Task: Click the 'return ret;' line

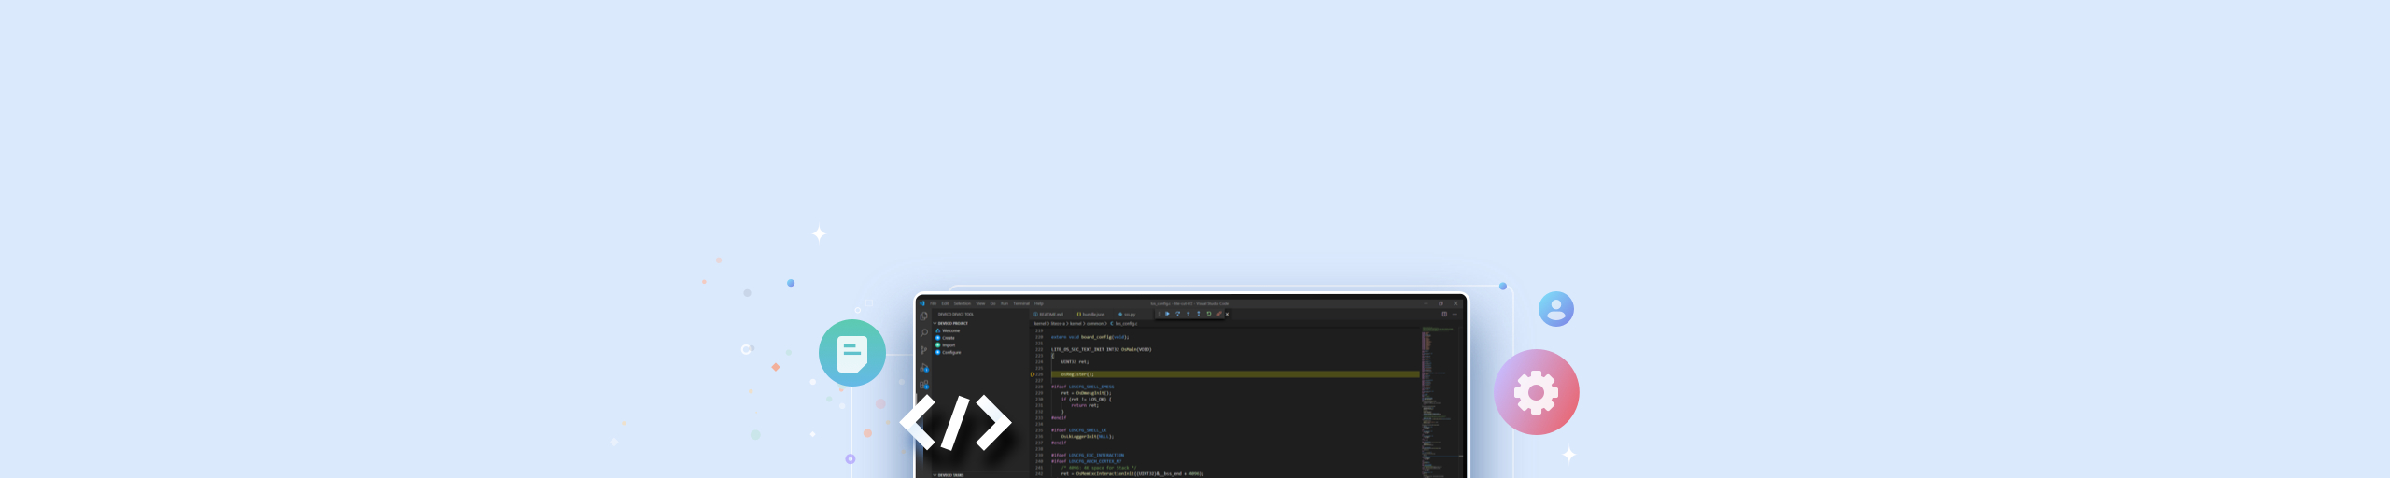Action: (1085, 405)
